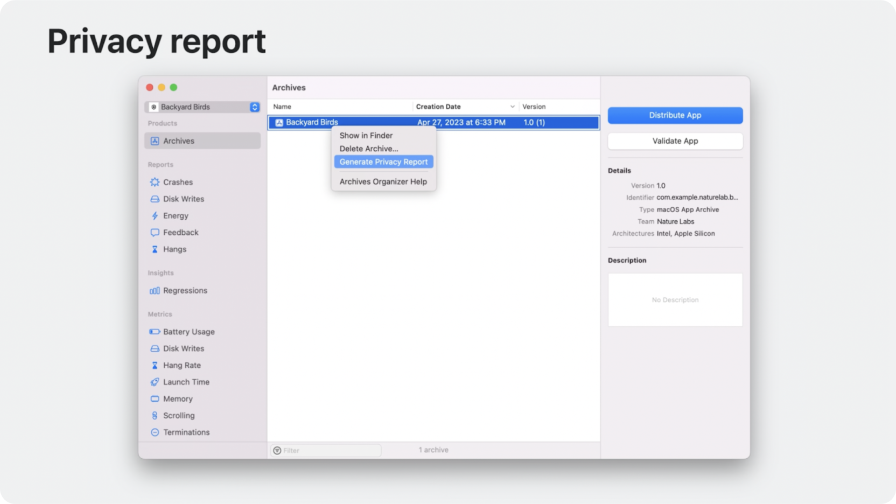Click the com.example.naturelab.b… identifier value
896x504 pixels.
697,198
